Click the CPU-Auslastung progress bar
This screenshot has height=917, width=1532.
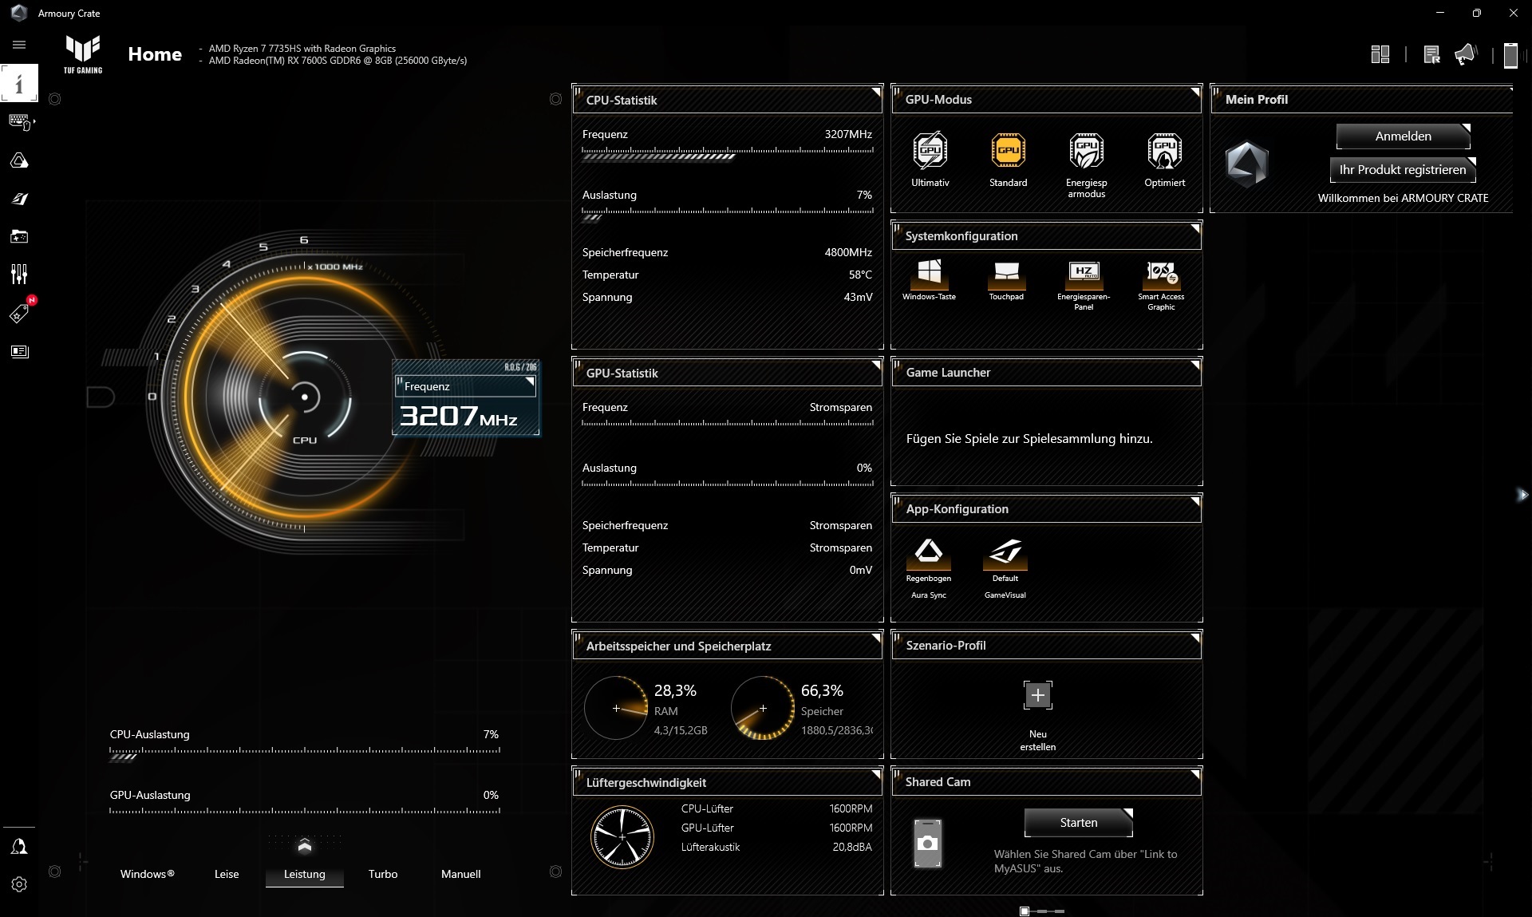(x=305, y=751)
